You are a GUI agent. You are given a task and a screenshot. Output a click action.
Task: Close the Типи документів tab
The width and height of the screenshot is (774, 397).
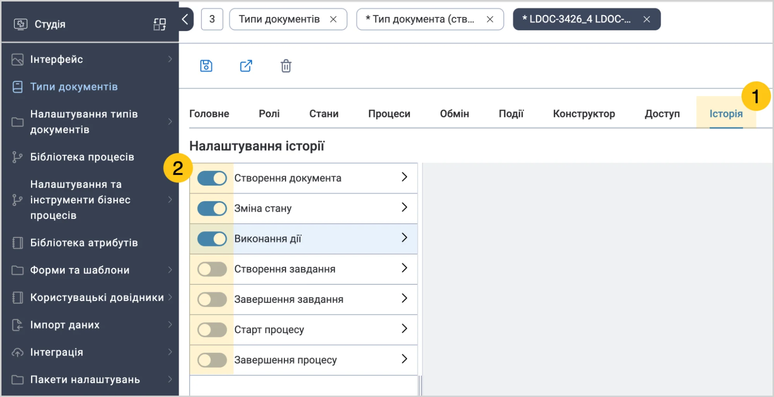(x=333, y=19)
